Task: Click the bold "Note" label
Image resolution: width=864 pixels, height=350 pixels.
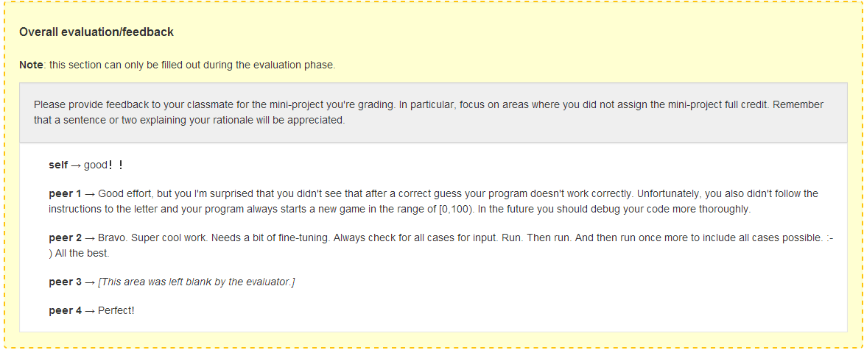Action: pyautogui.click(x=31, y=65)
